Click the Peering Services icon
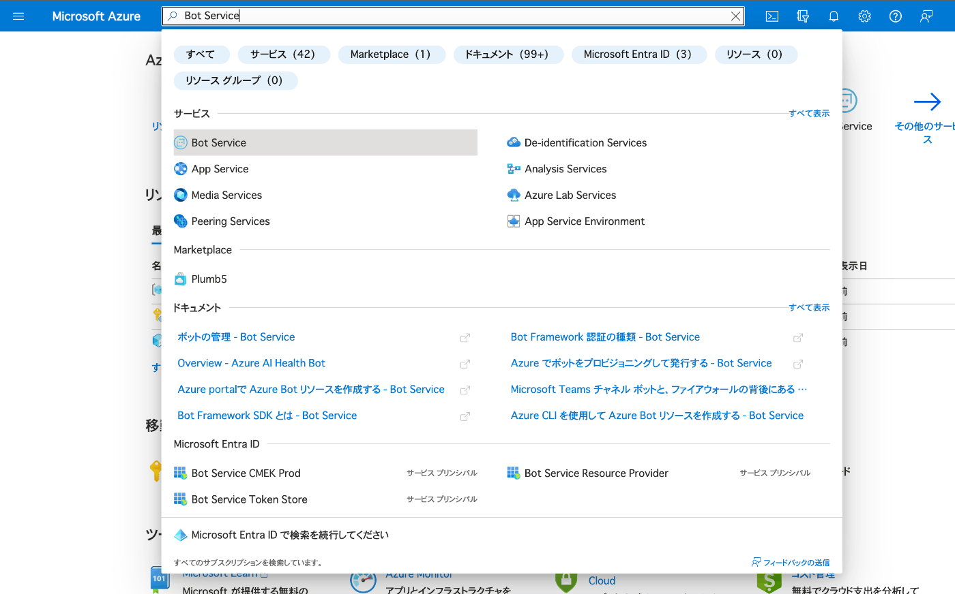 (181, 221)
